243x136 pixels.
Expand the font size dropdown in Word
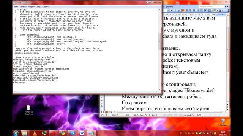pos(168,11)
